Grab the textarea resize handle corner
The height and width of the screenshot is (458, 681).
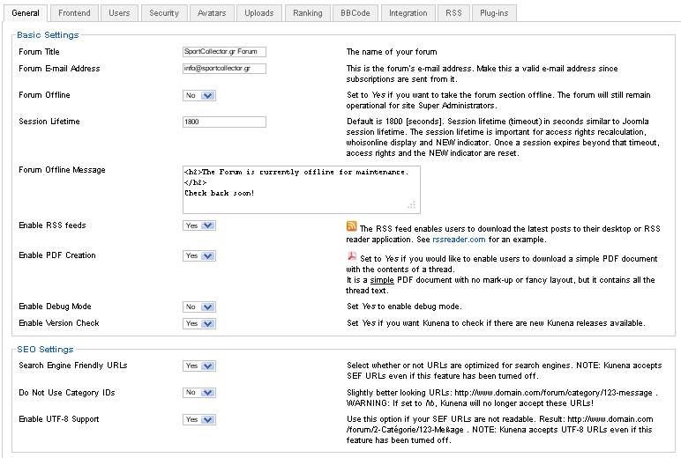coord(411,204)
